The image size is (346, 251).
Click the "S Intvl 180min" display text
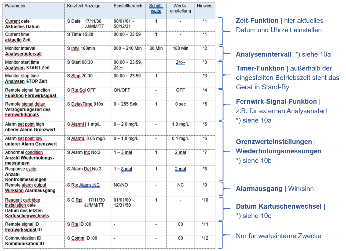[x=81, y=48]
